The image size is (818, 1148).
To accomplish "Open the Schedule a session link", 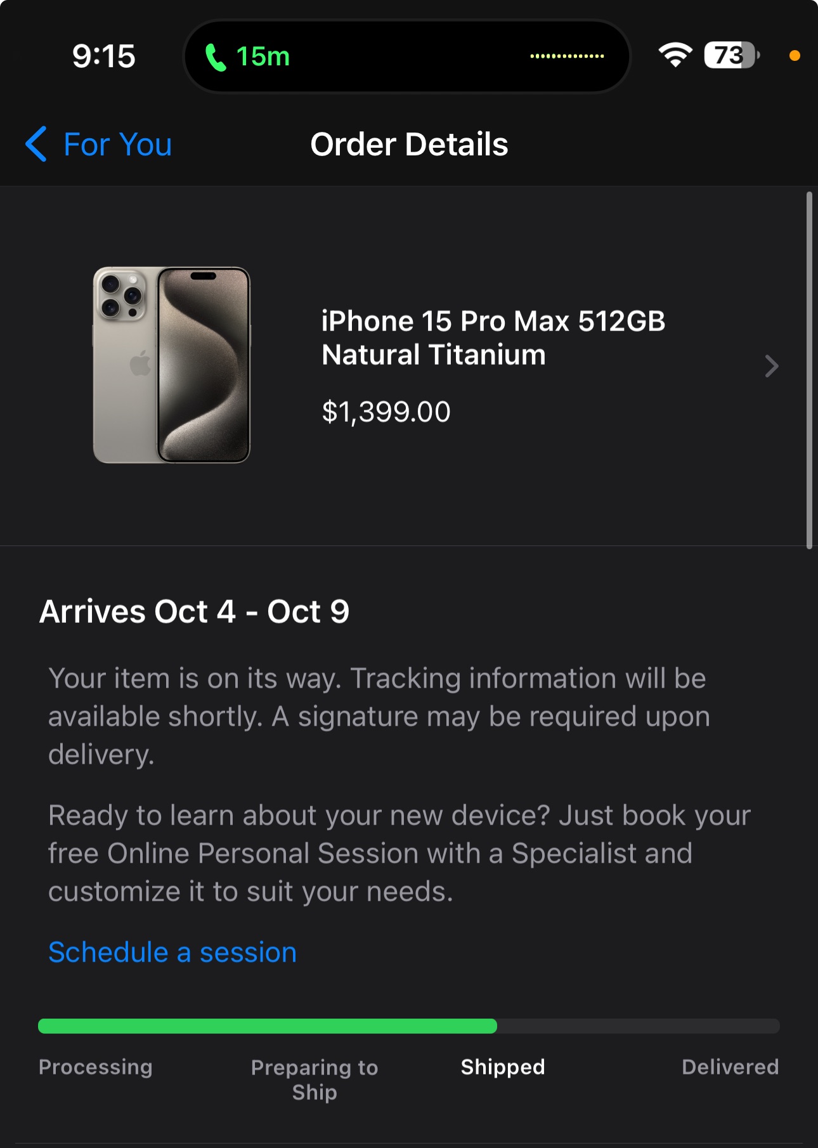I will coord(172,952).
